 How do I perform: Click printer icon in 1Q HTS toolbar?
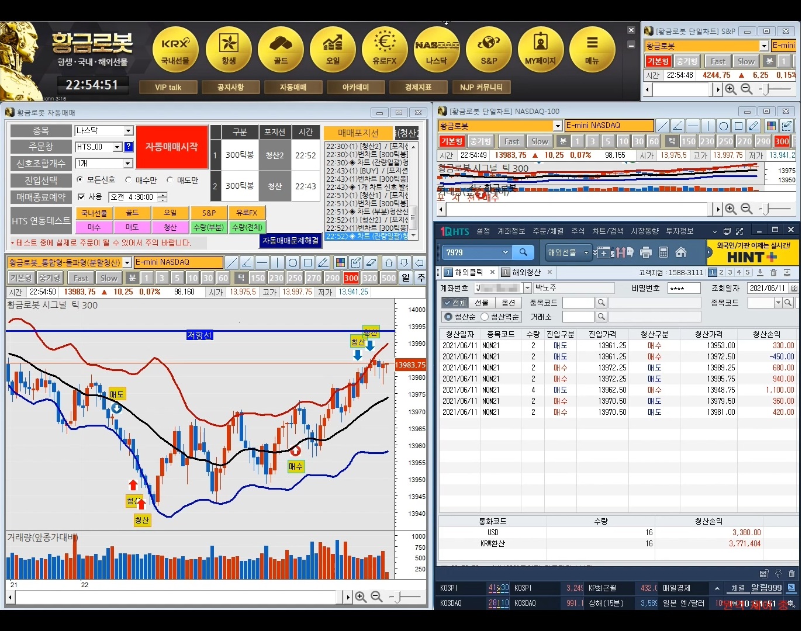[x=646, y=252]
